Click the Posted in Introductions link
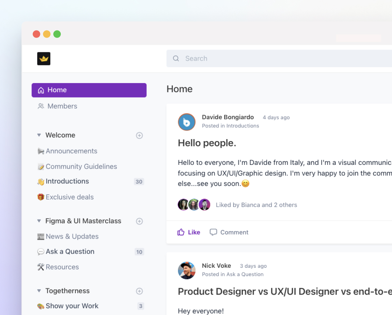 (231, 126)
